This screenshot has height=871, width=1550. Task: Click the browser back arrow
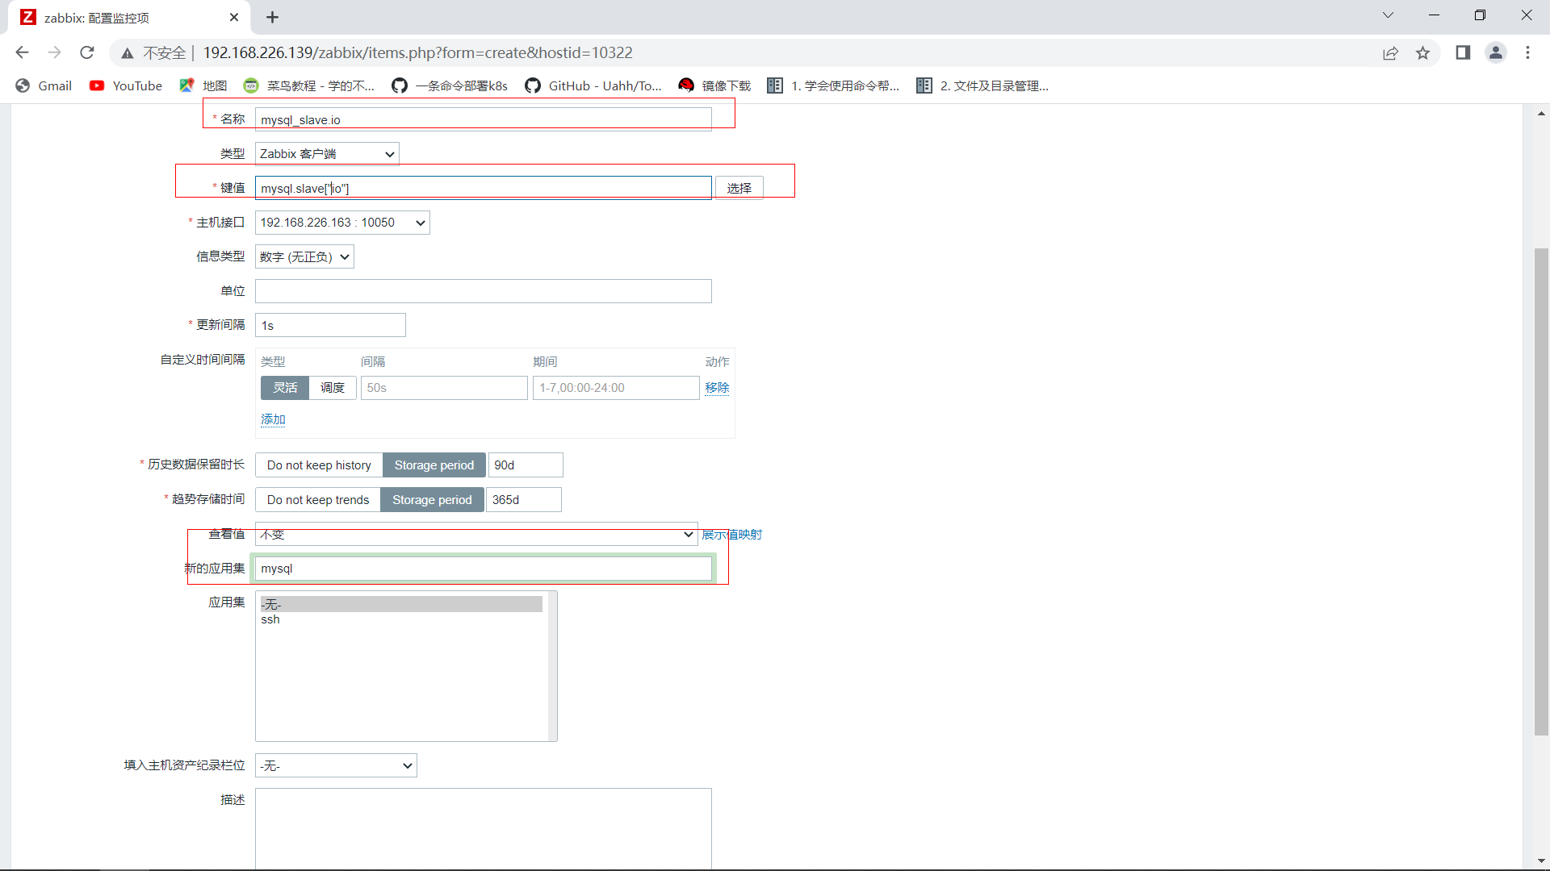click(x=22, y=53)
